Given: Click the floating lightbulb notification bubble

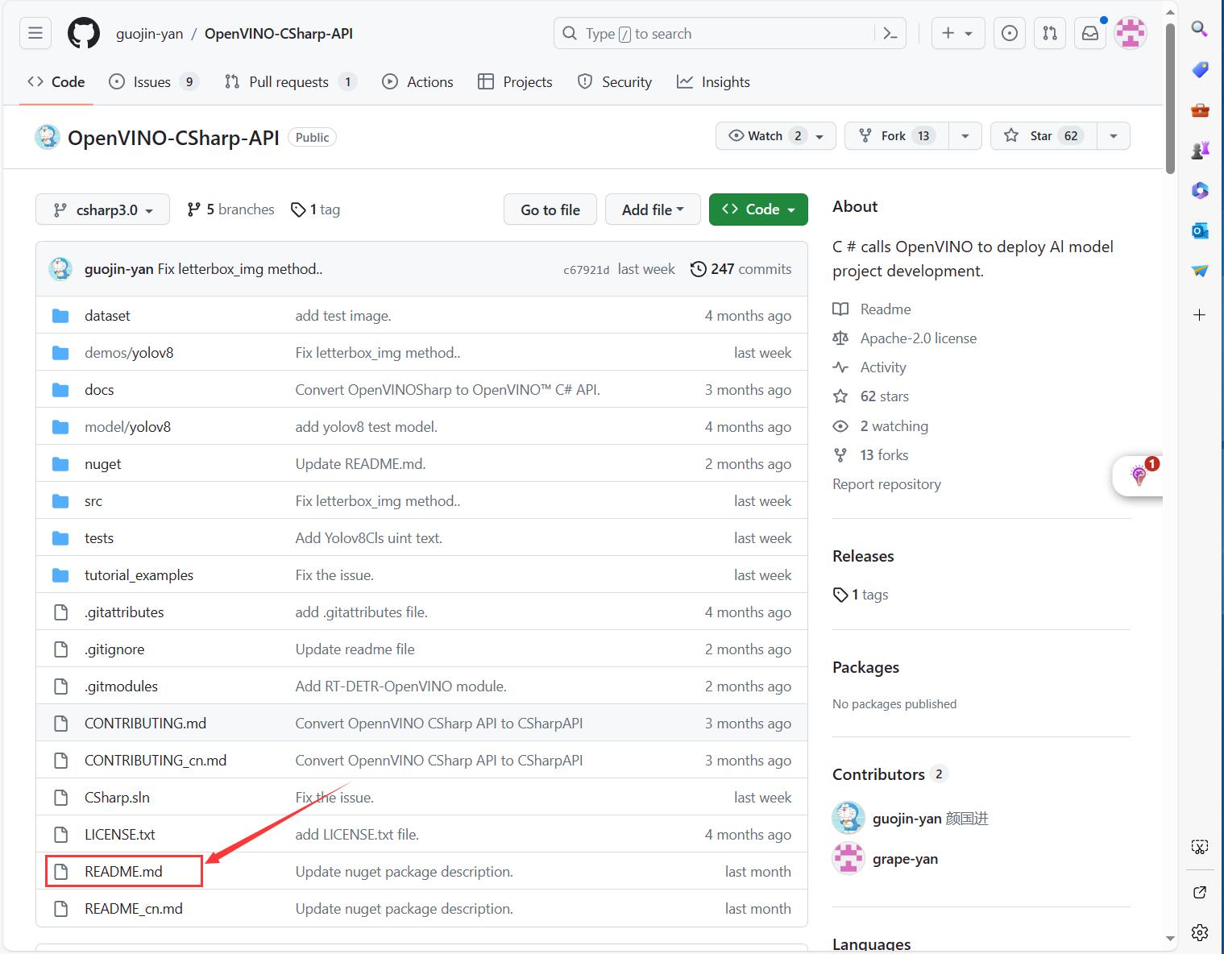Looking at the screenshot, I should coord(1139,475).
